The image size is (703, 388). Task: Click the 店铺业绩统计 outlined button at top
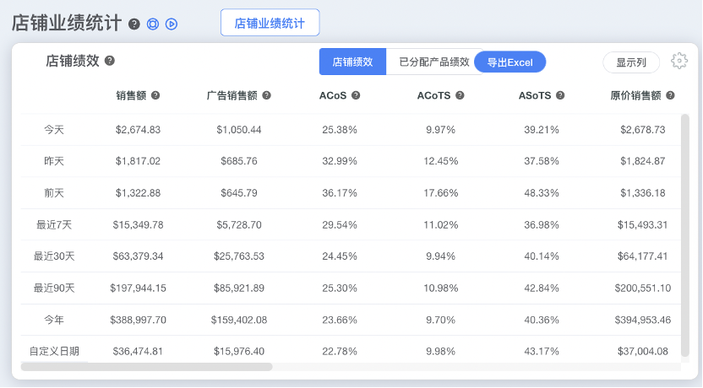click(270, 23)
